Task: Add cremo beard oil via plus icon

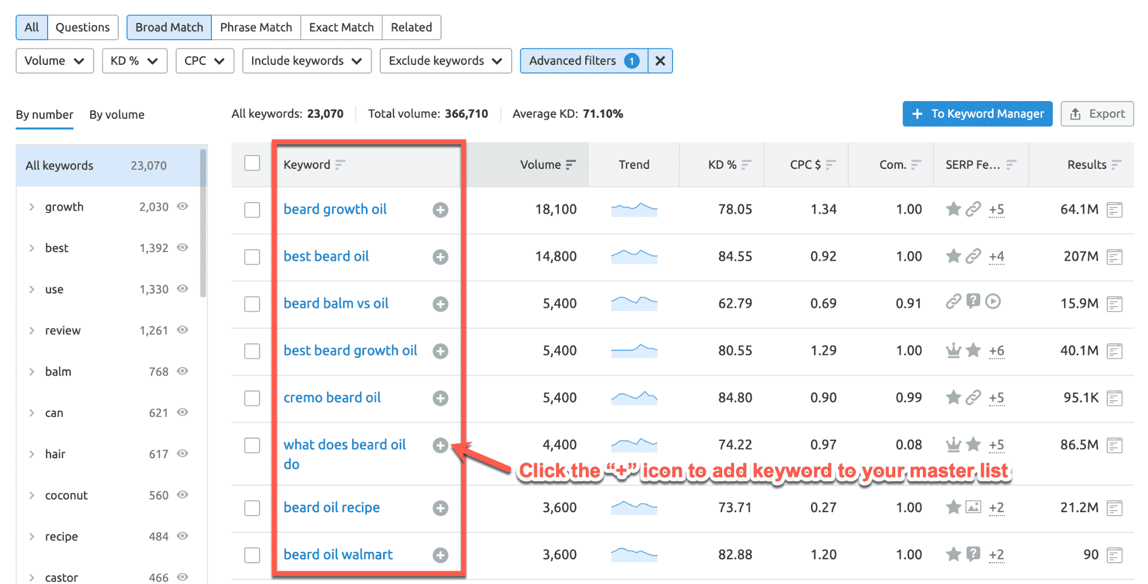Action: (x=440, y=399)
